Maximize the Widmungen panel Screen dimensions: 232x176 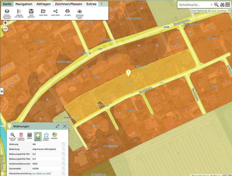click(x=57, y=126)
